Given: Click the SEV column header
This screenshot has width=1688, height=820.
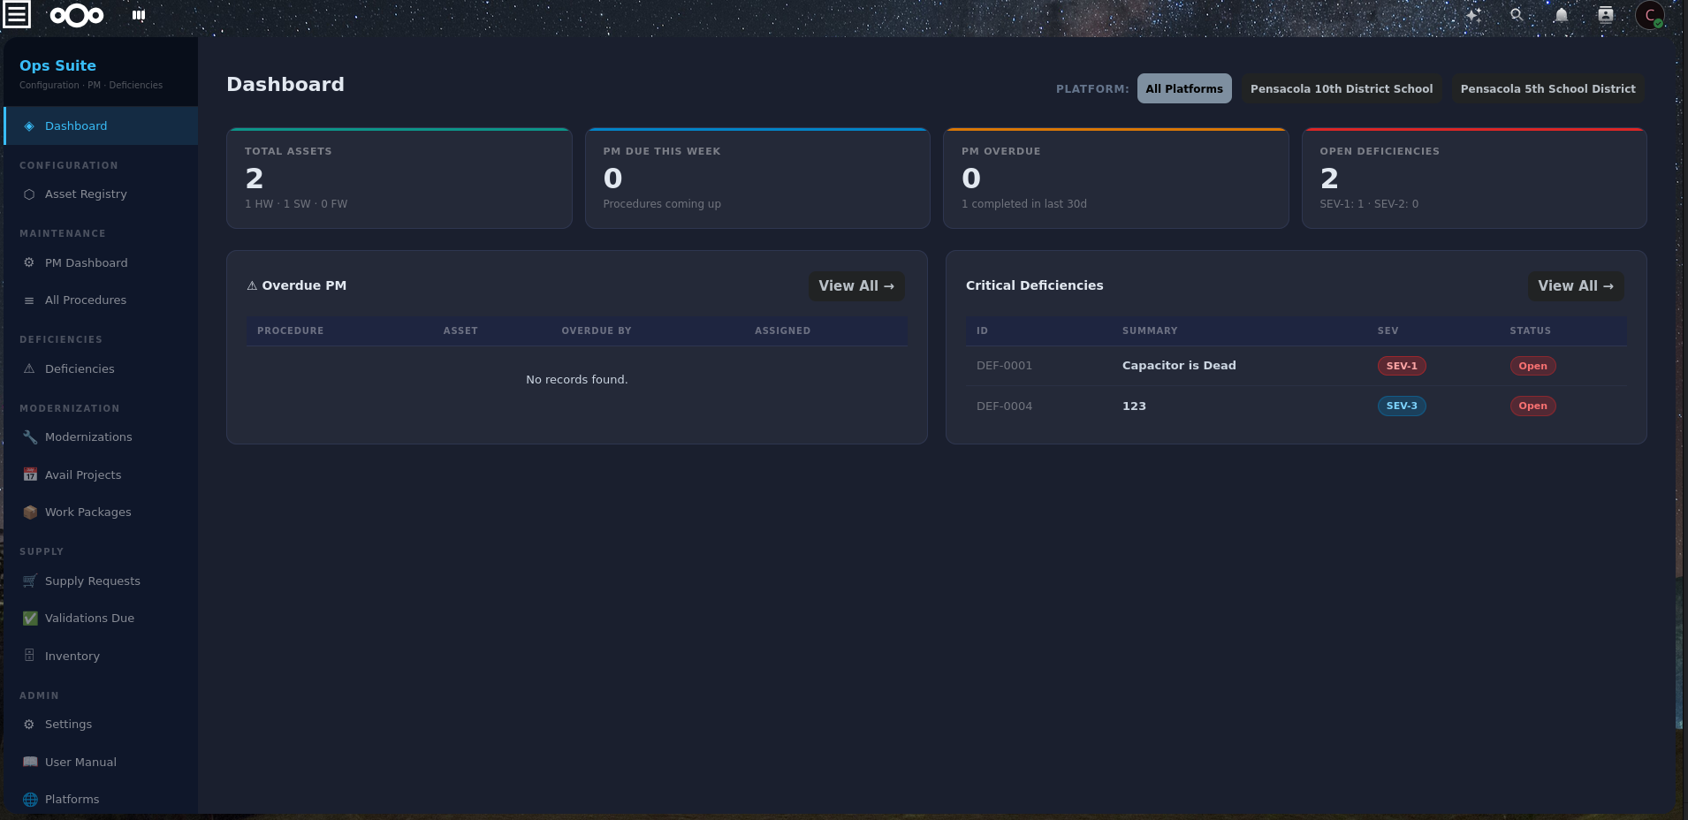Looking at the screenshot, I should coord(1388,330).
